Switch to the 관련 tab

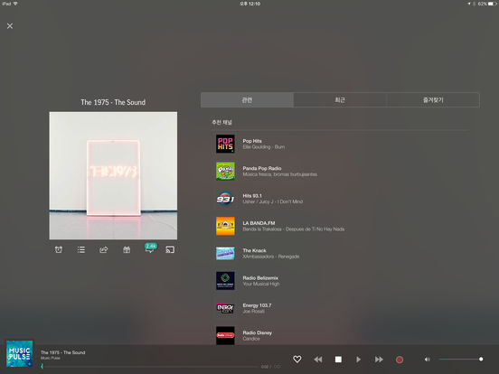pos(247,100)
